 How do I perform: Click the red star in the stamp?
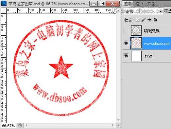(x=61, y=67)
